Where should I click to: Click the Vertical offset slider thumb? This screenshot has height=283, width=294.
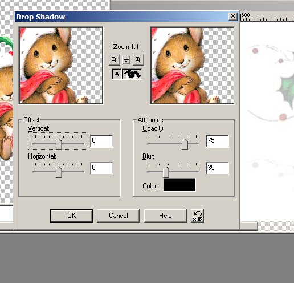[59, 144]
